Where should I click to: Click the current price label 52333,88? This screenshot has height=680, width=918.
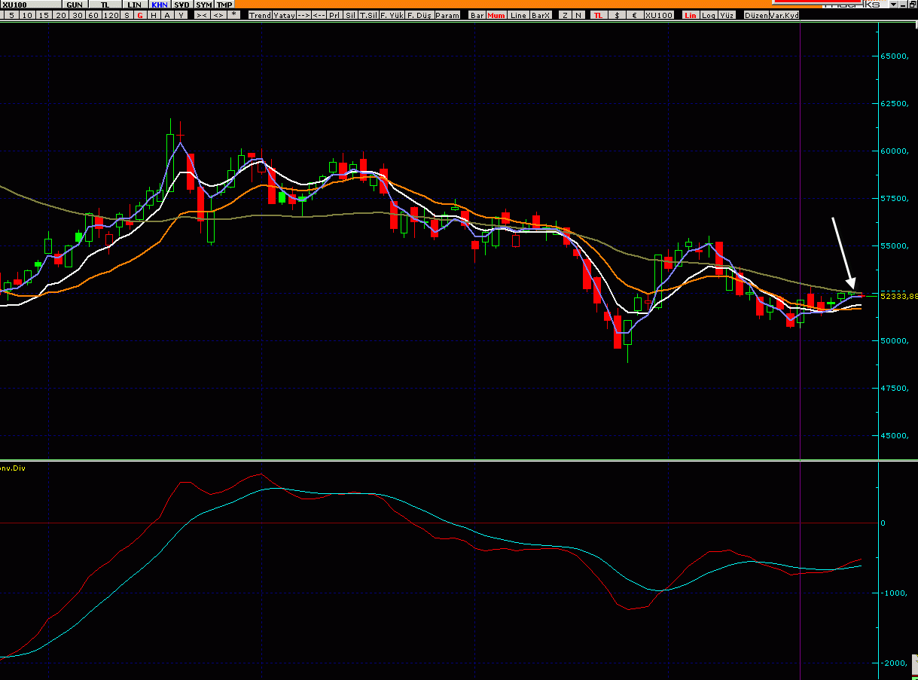[899, 296]
